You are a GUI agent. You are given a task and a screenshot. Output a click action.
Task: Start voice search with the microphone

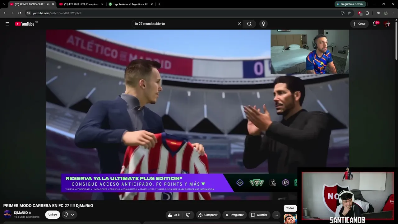coord(263,24)
